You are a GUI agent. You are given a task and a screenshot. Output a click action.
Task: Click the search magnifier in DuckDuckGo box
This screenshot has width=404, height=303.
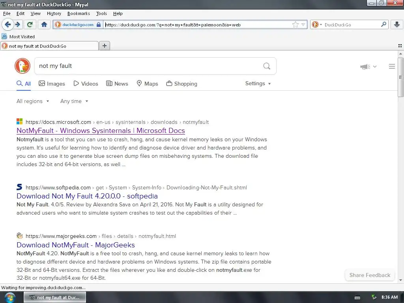pyautogui.click(x=267, y=66)
